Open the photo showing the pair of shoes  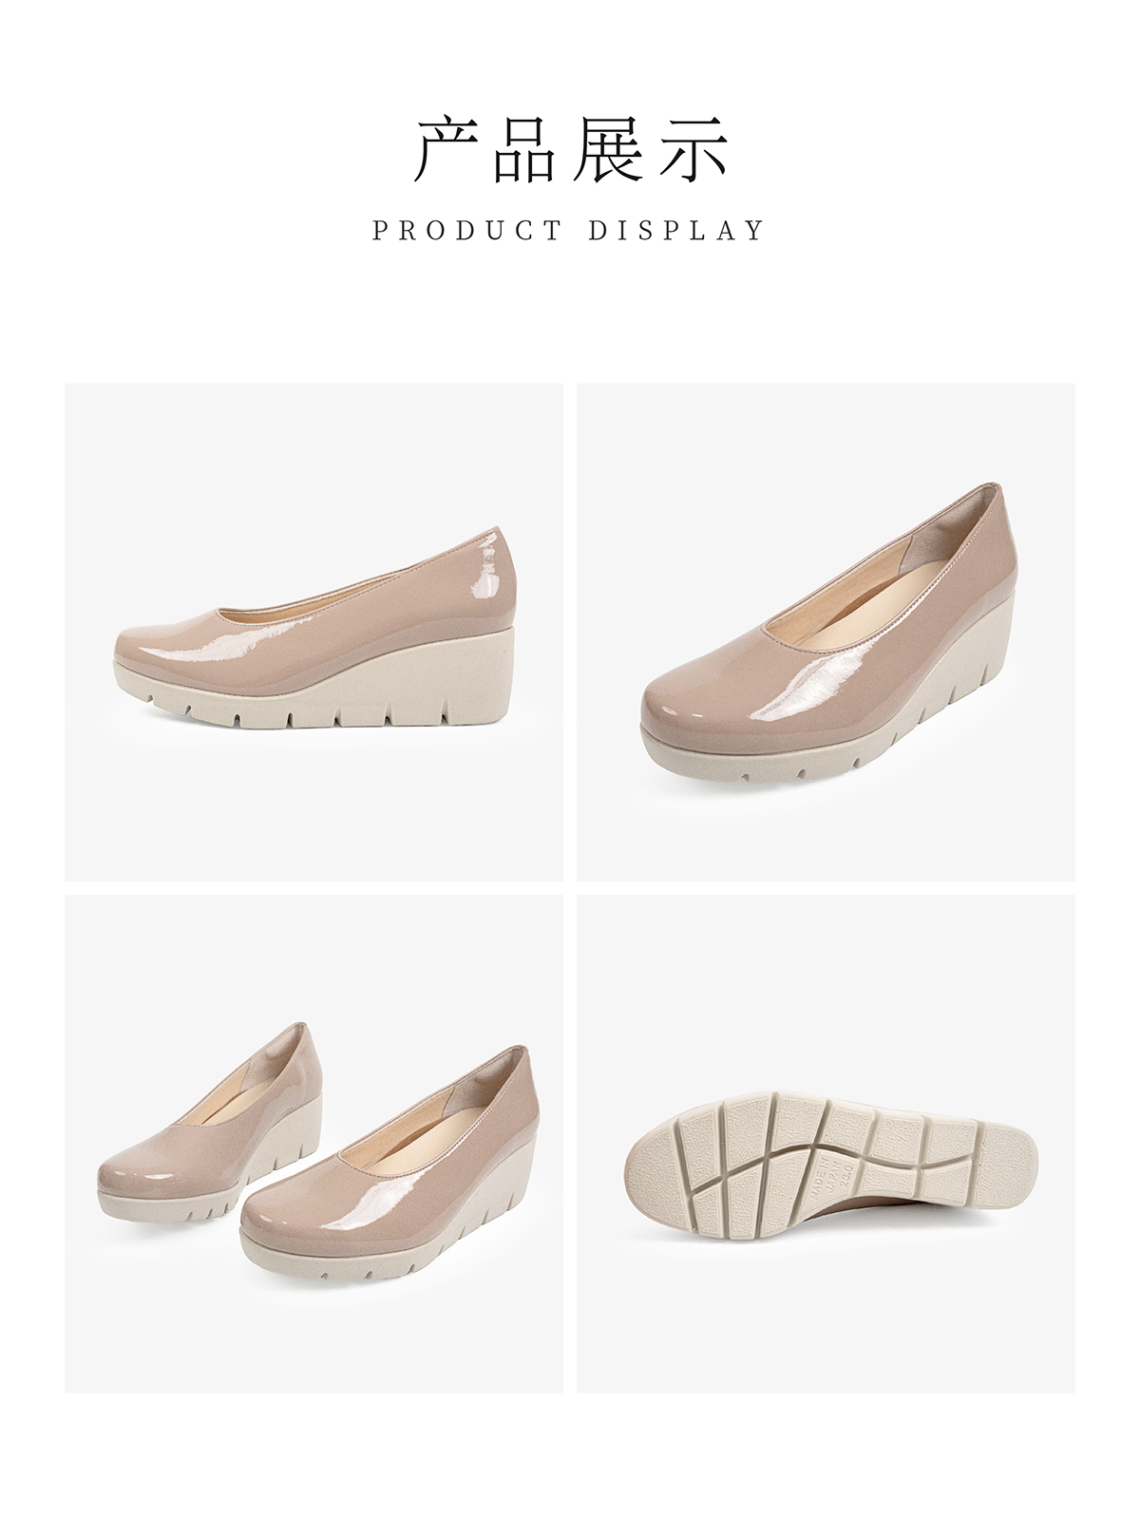[313, 1144]
